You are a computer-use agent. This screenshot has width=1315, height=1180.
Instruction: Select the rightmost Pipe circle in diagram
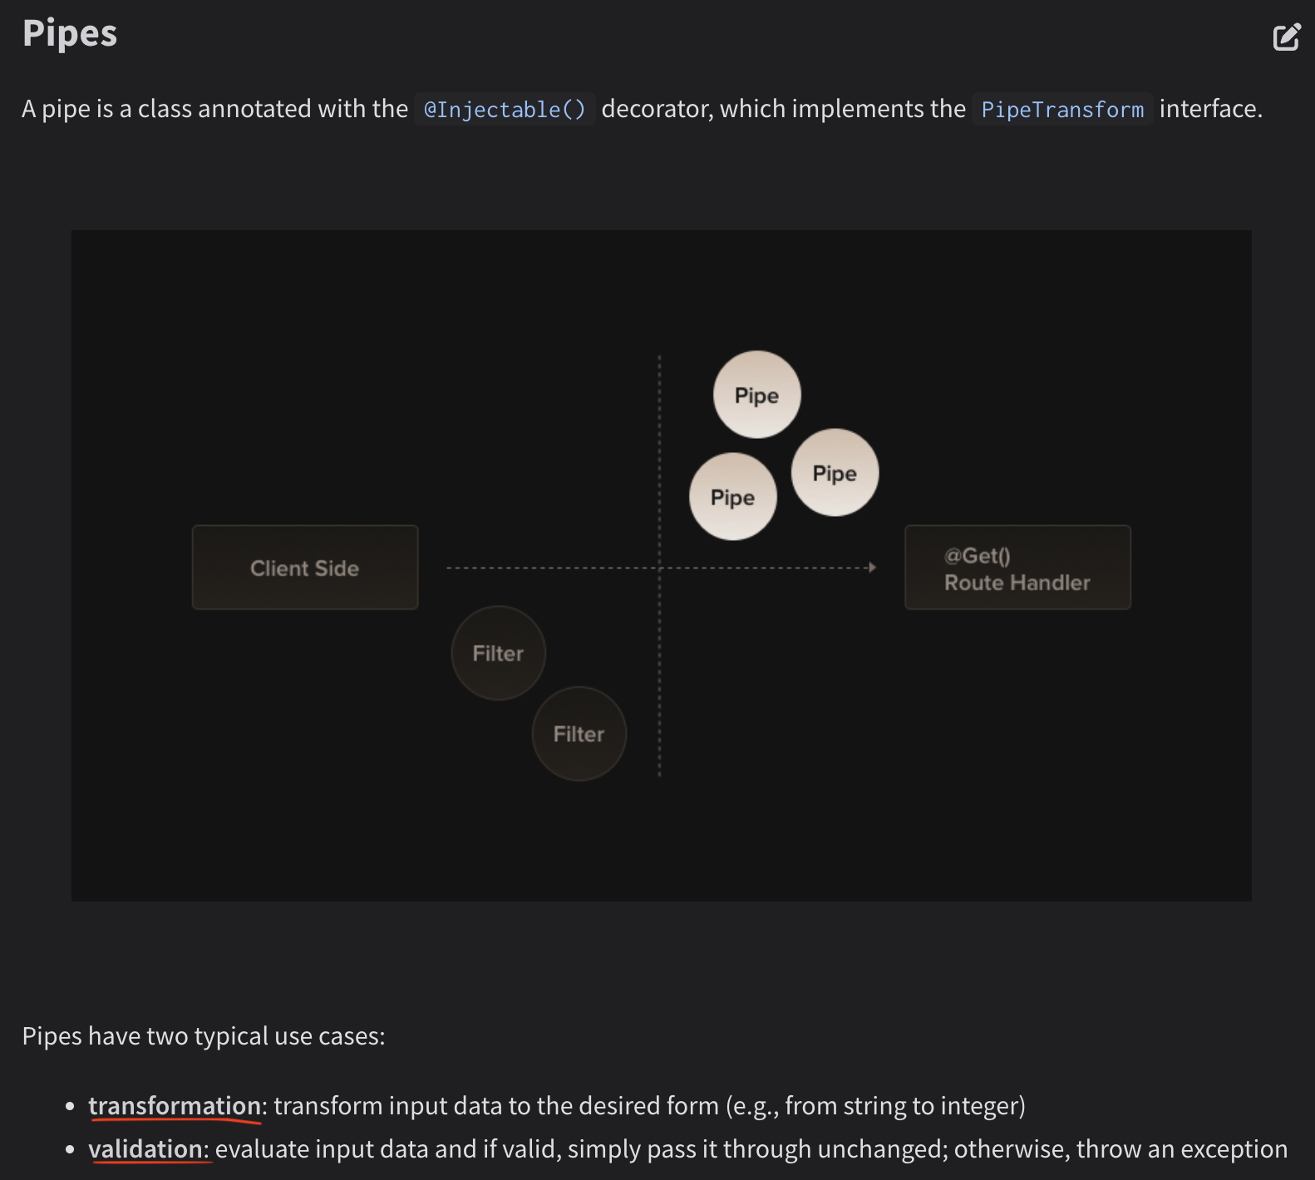[835, 473]
